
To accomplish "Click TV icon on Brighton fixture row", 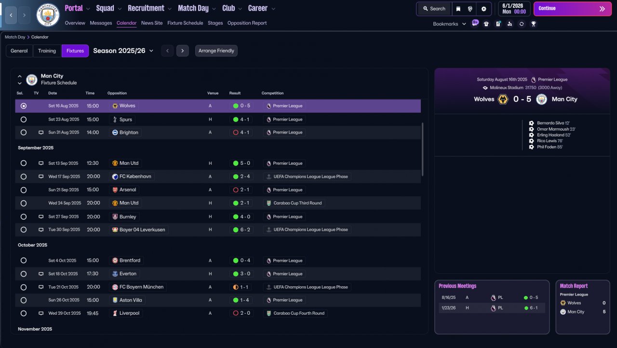I will point(41,133).
